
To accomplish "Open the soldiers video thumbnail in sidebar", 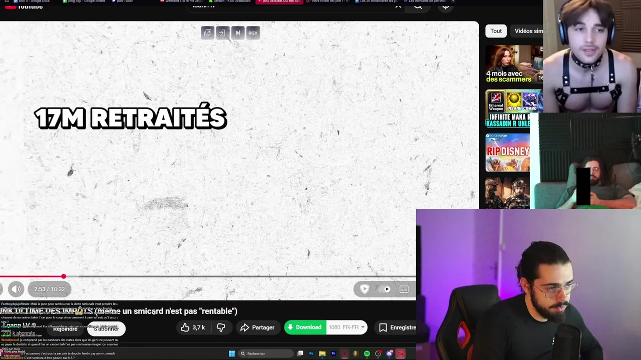I will coord(507,192).
